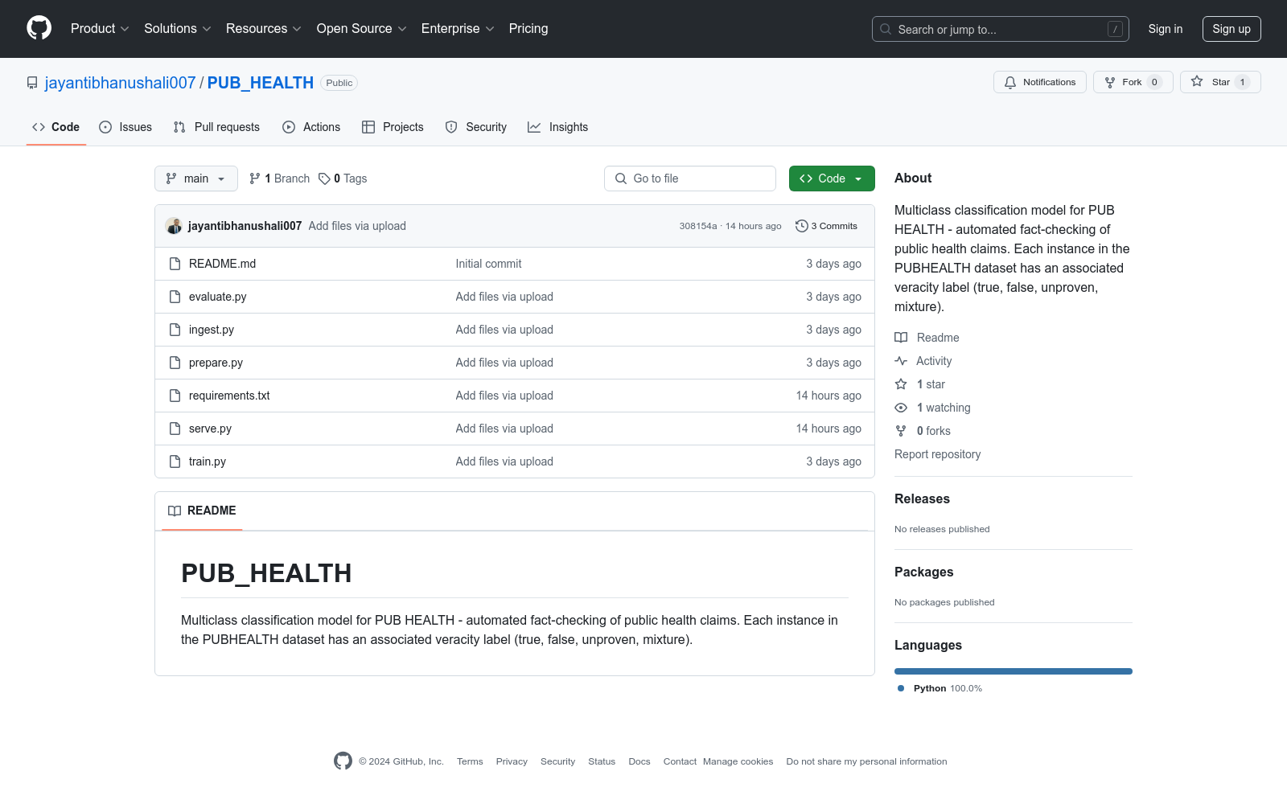View the 3 Commits history
Screen dimensions: 1287x804
[827, 226]
